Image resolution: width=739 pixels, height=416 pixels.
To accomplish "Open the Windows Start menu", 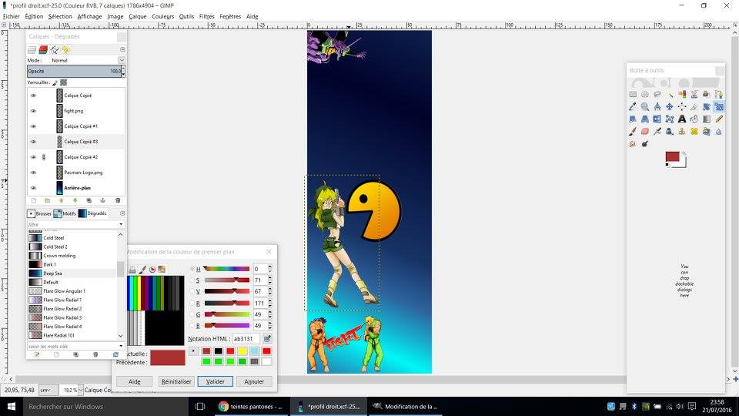I will tap(12, 406).
